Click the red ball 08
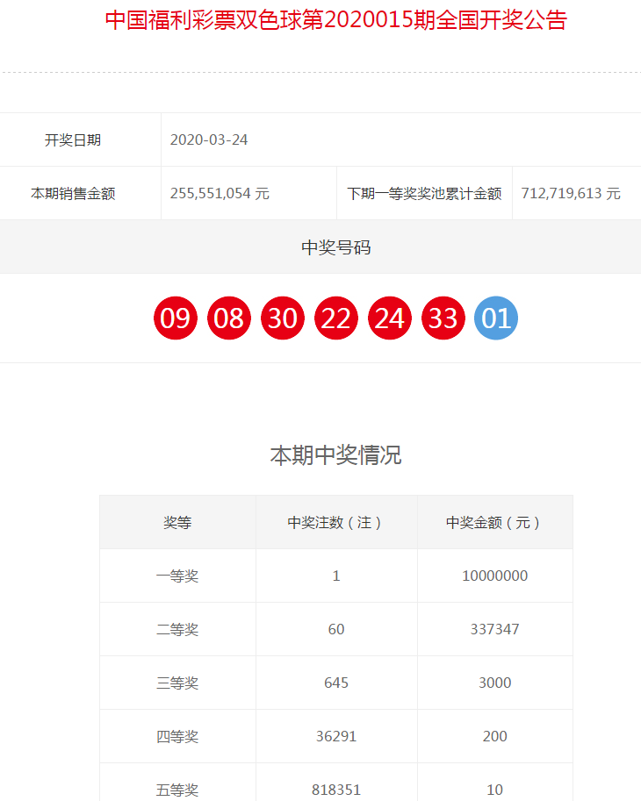641x801 pixels. pyautogui.click(x=229, y=318)
